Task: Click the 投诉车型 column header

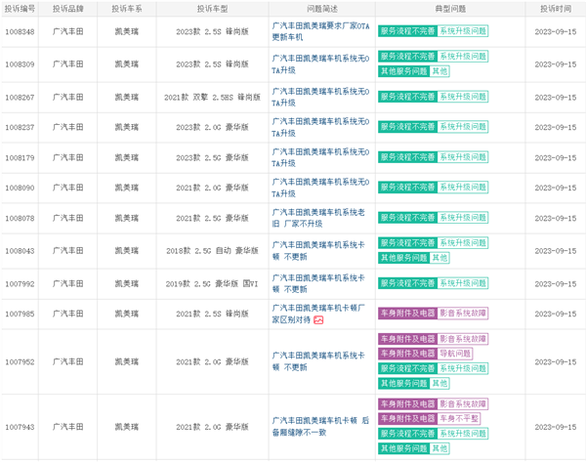Action: [x=211, y=8]
